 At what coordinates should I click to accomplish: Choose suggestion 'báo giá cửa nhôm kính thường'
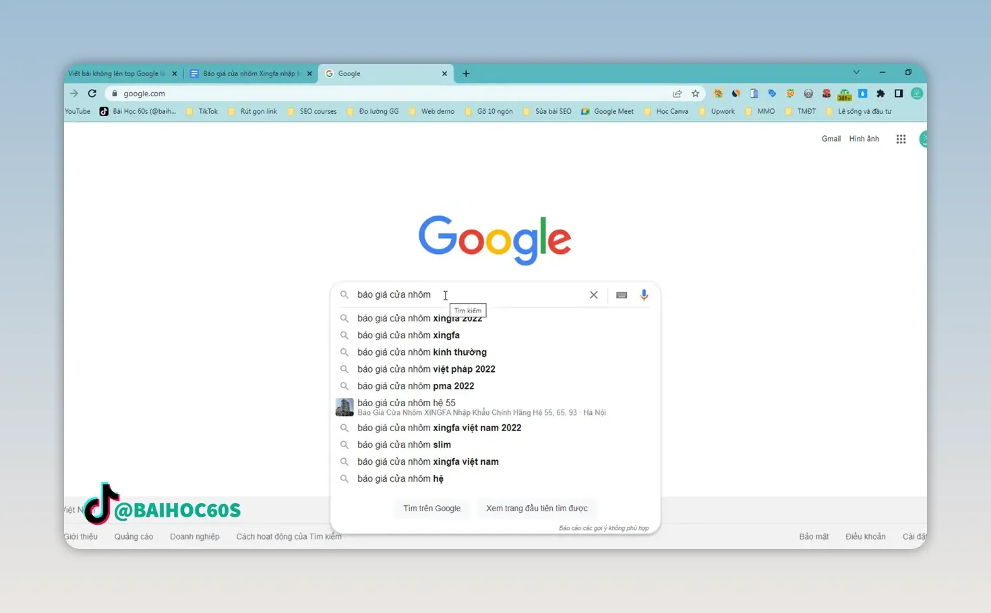(495, 352)
